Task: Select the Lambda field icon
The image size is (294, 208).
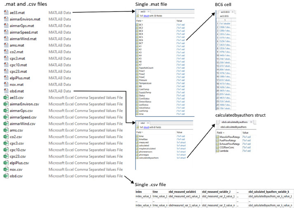Action: coord(218,151)
